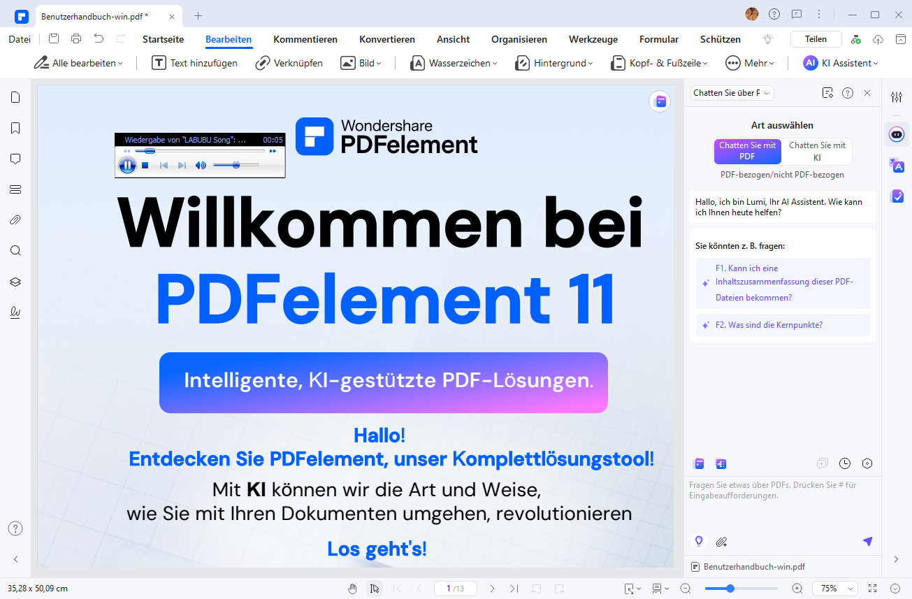Open the KI Assistent dropdown

tap(840, 63)
